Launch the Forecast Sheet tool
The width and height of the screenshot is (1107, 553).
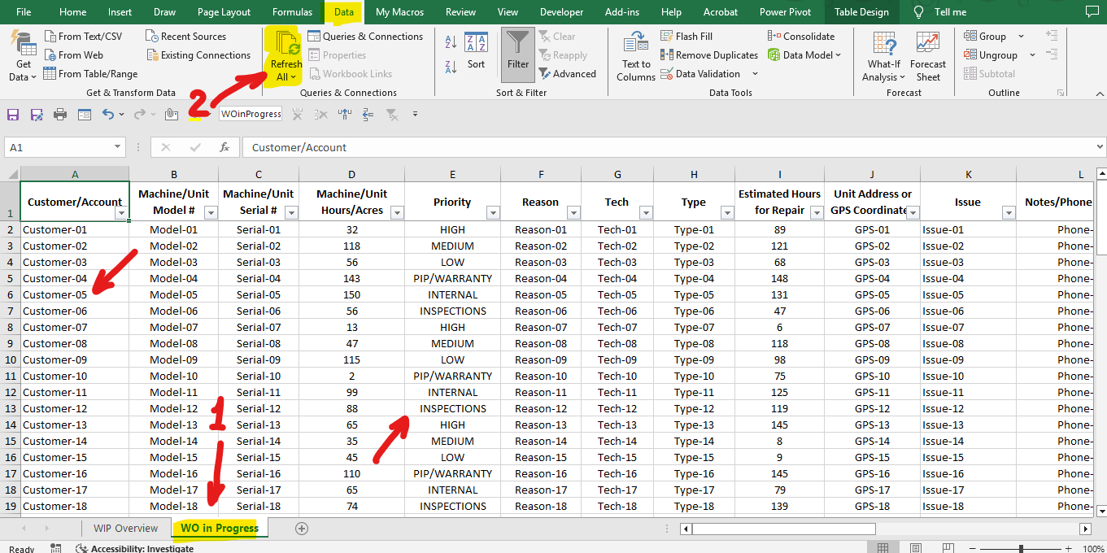(x=927, y=54)
